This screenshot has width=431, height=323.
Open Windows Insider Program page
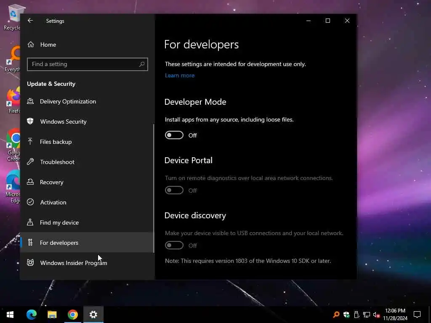pos(88,263)
